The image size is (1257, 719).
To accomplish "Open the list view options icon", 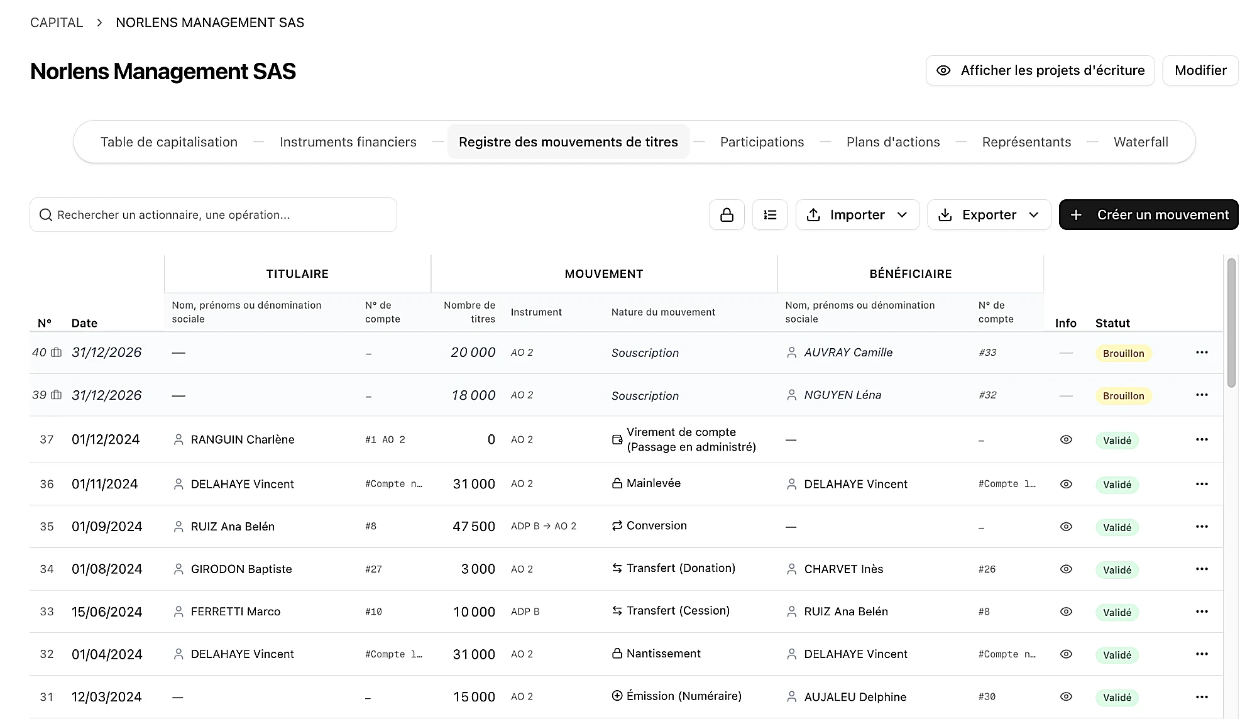I will coord(770,215).
